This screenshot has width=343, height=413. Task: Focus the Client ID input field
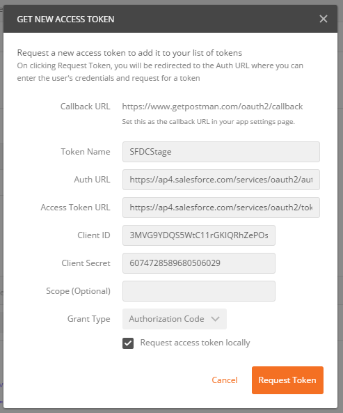[x=199, y=235]
